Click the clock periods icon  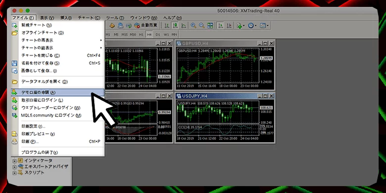(x=251, y=25)
